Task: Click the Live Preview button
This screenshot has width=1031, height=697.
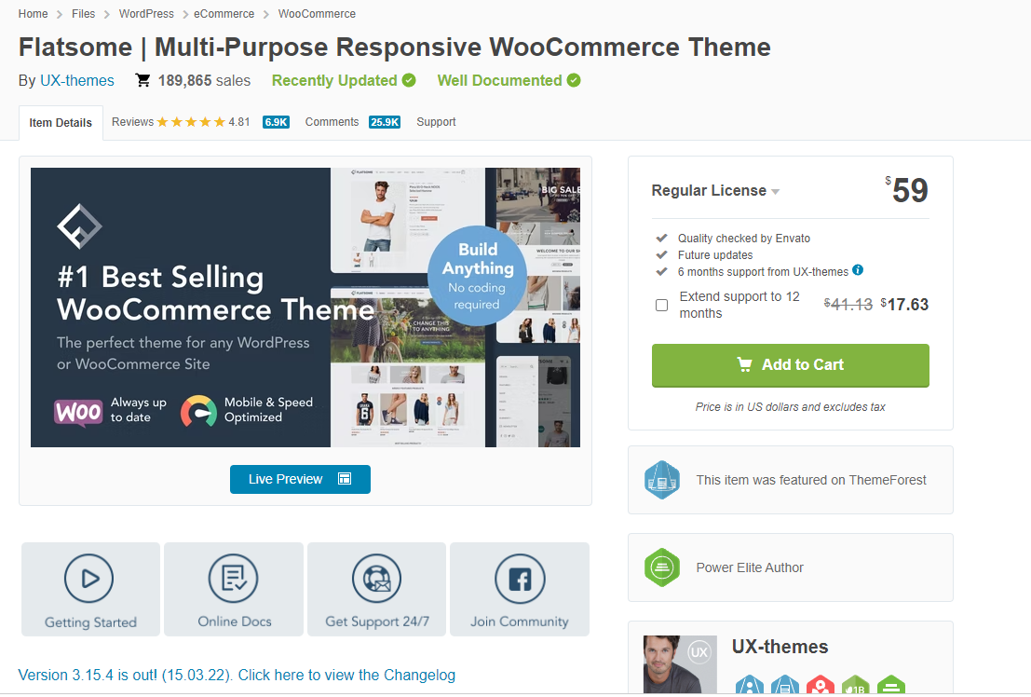Action: click(300, 479)
